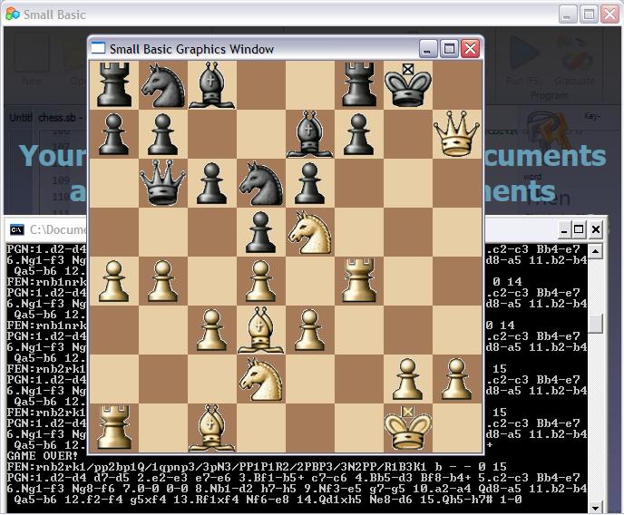Click Graduate in the Small Basic toolbar
Viewport: 624px width, 515px height.
pos(575,61)
